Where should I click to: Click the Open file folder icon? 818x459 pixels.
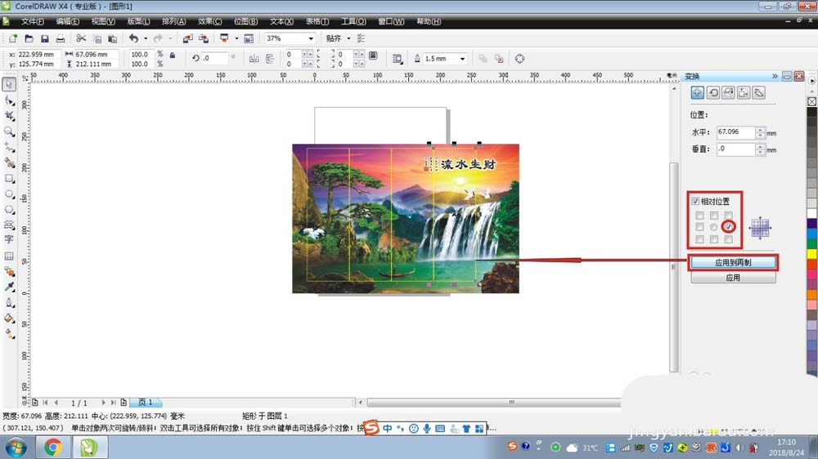click(29, 38)
